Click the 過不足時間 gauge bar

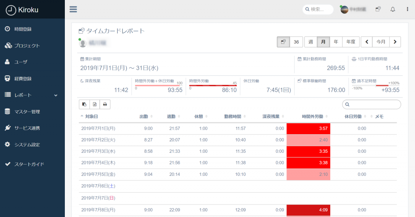click(376, 86)
